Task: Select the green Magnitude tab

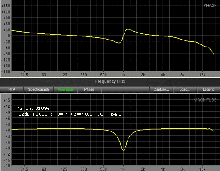Action: pos(66,90)
